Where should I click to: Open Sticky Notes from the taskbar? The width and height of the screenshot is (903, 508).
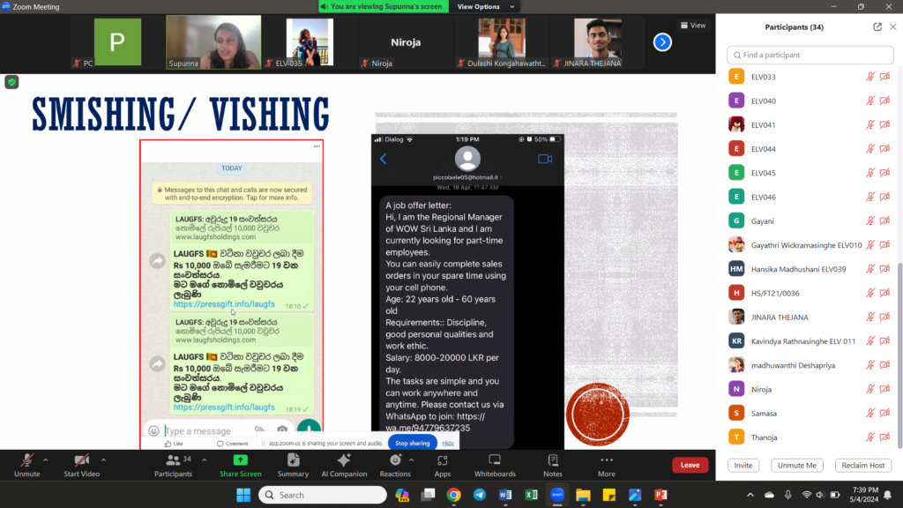pyautogui.click(x=608, y=495)
